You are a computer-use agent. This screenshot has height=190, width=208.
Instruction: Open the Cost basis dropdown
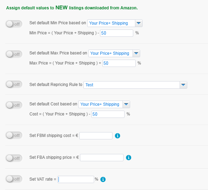[104, 104]
